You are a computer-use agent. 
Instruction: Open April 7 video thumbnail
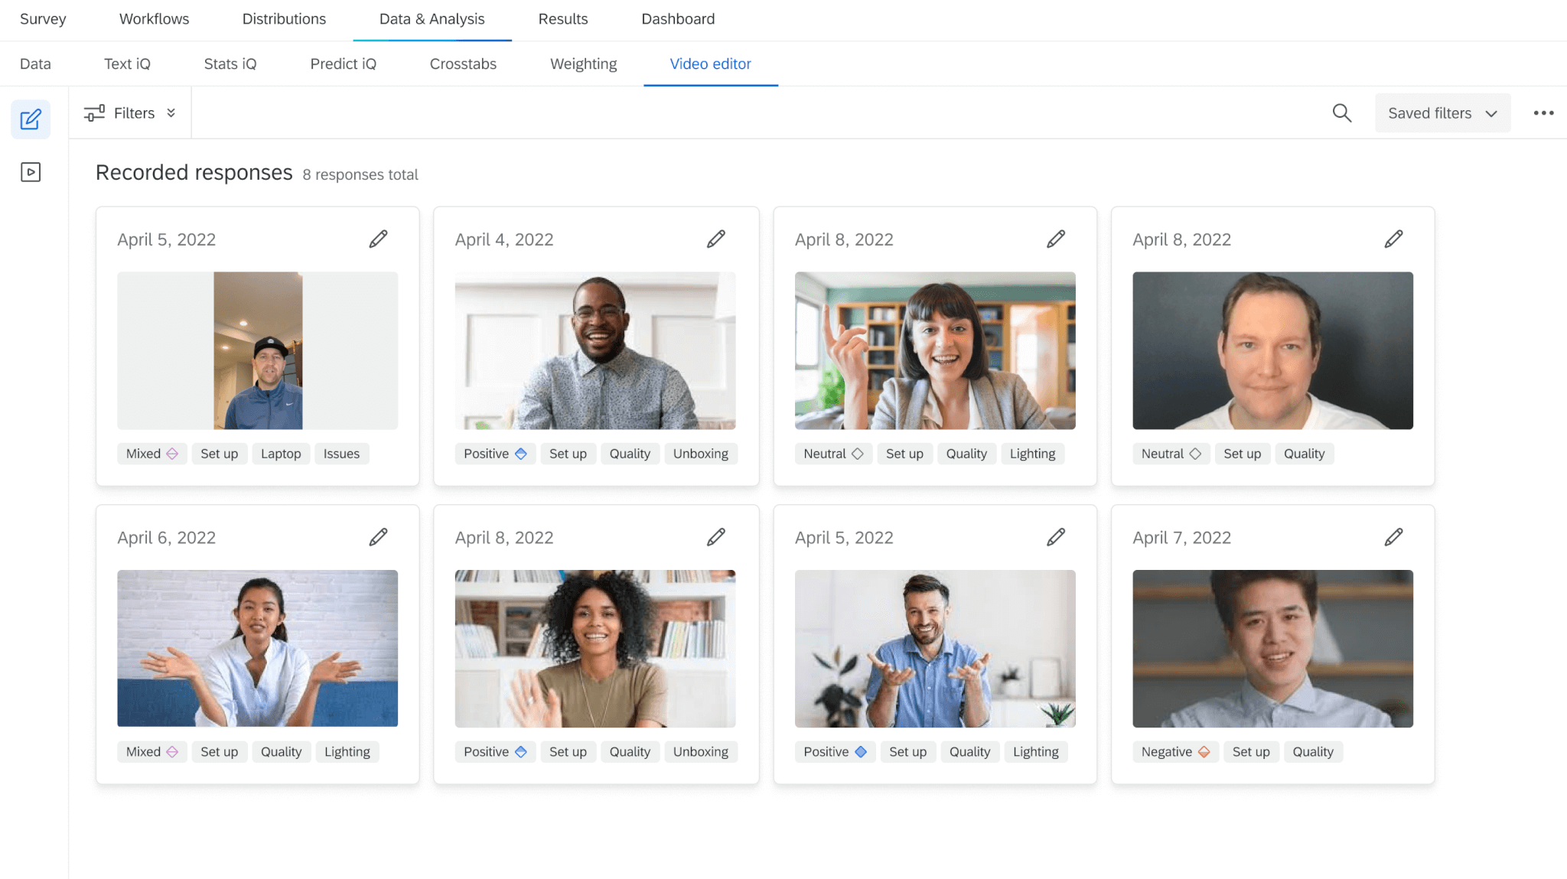pyautogui.click(x=1272, y=648)
